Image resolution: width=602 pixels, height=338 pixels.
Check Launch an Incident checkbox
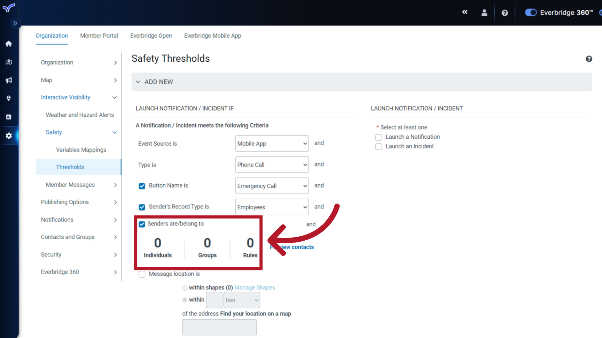coord(379,147)
